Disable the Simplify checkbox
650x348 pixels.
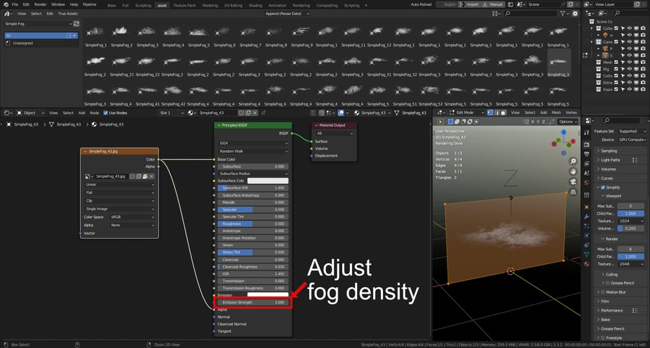[x=603, y=188]
